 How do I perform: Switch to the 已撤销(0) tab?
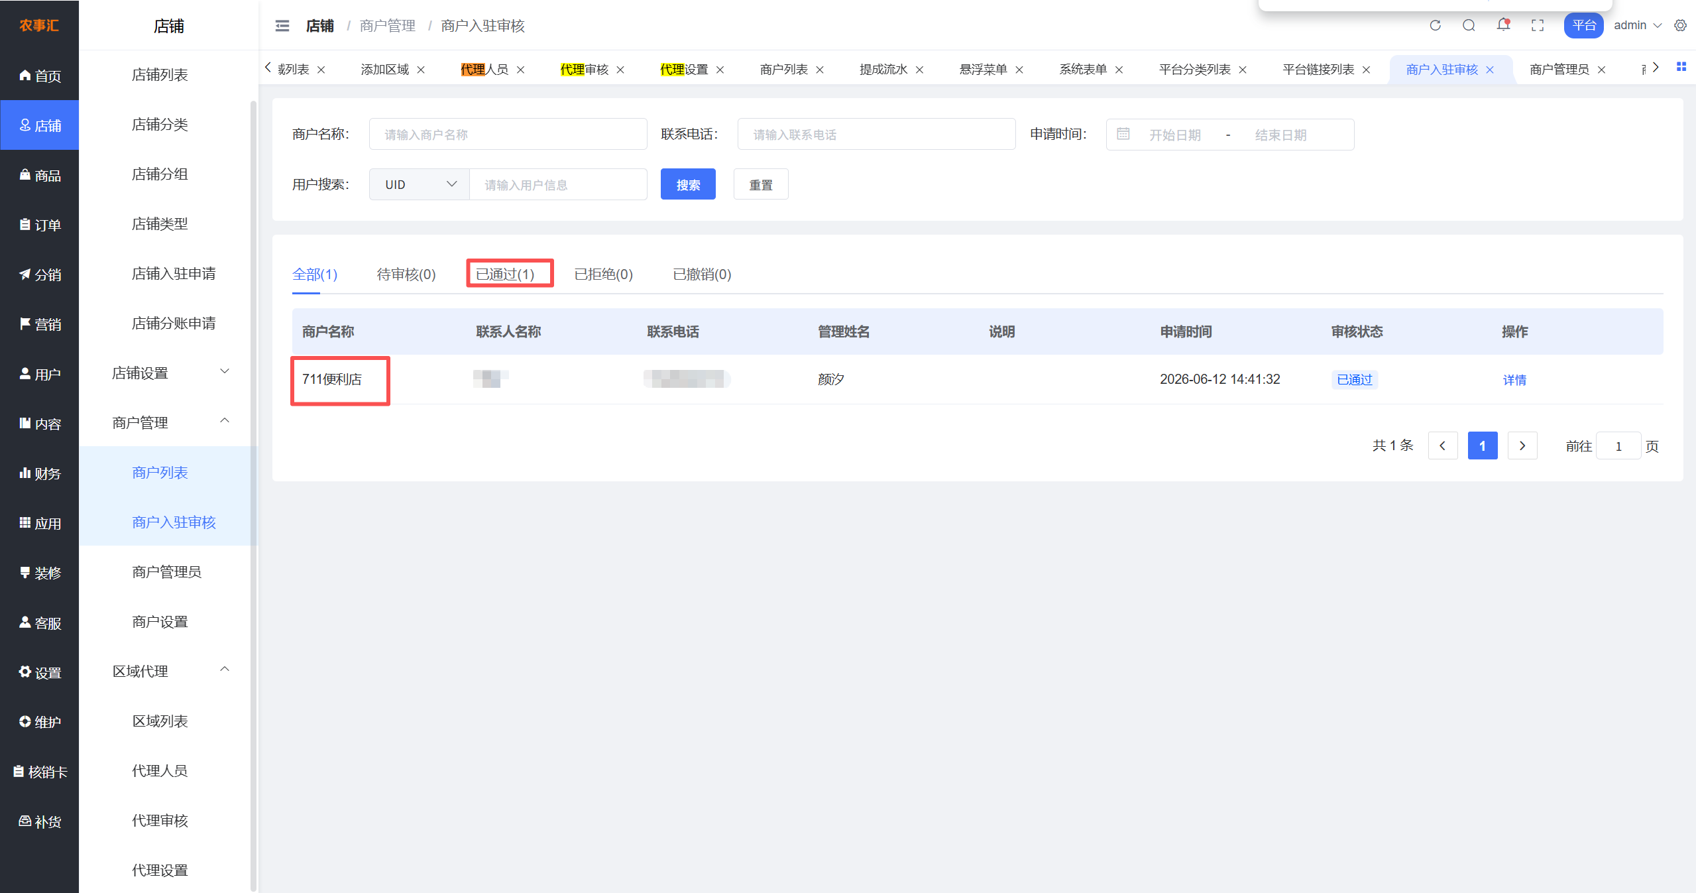click(x=702, y=274)
